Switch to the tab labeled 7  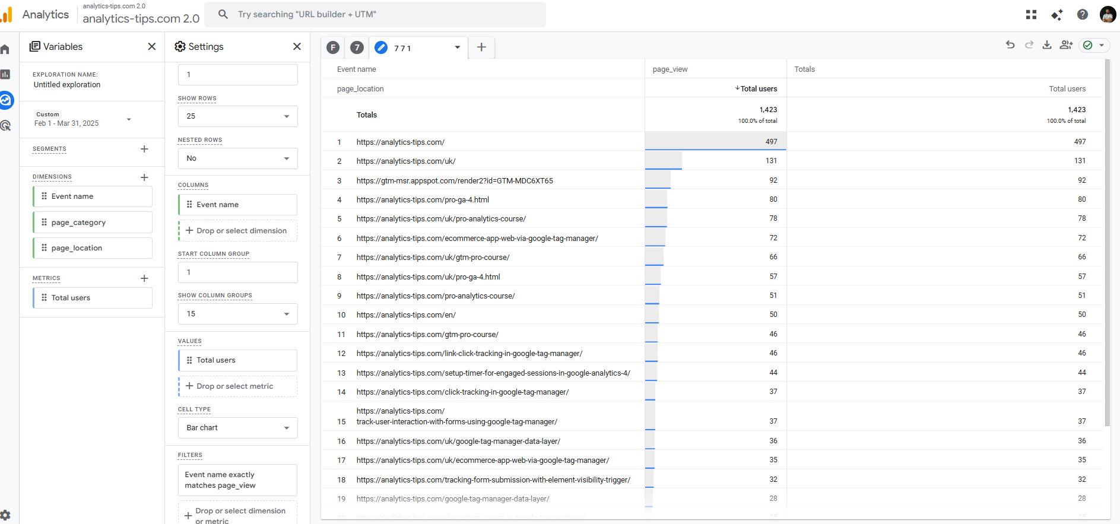tap(357, 47)
